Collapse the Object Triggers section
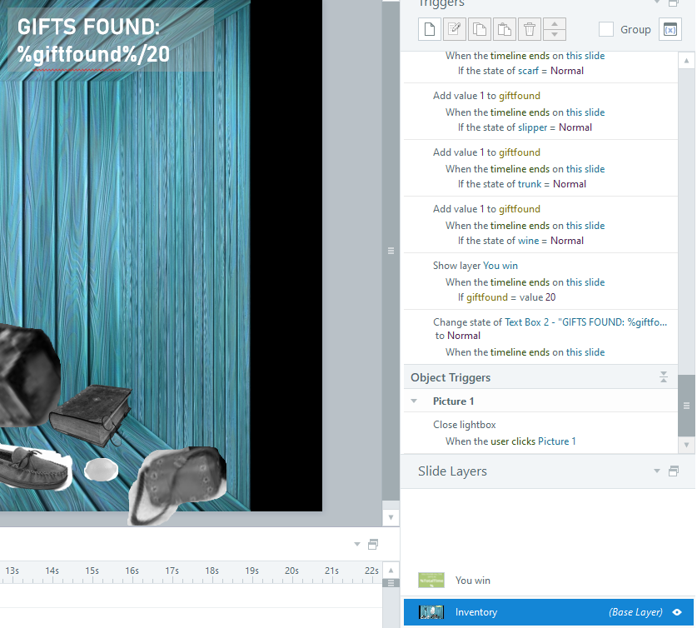Screen dimensions: 697x628 [664, 377]
